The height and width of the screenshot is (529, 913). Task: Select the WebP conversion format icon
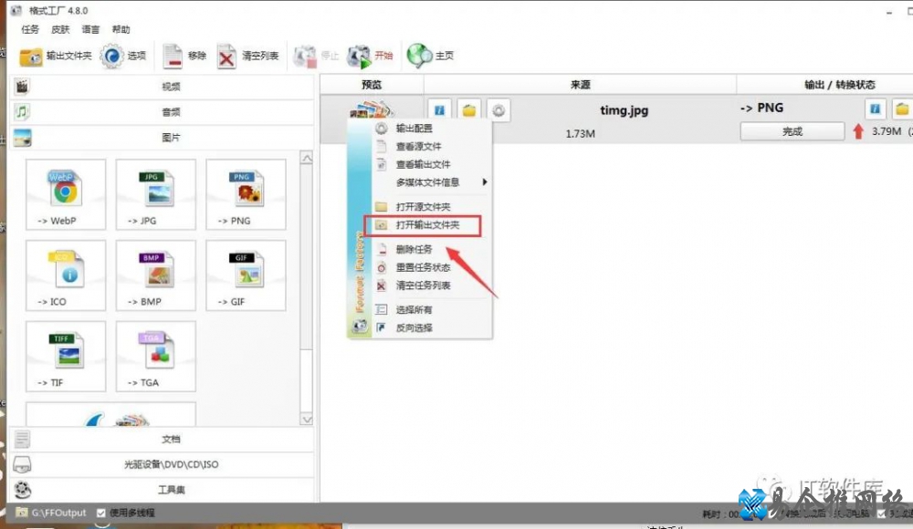click(x=65, y=196)
